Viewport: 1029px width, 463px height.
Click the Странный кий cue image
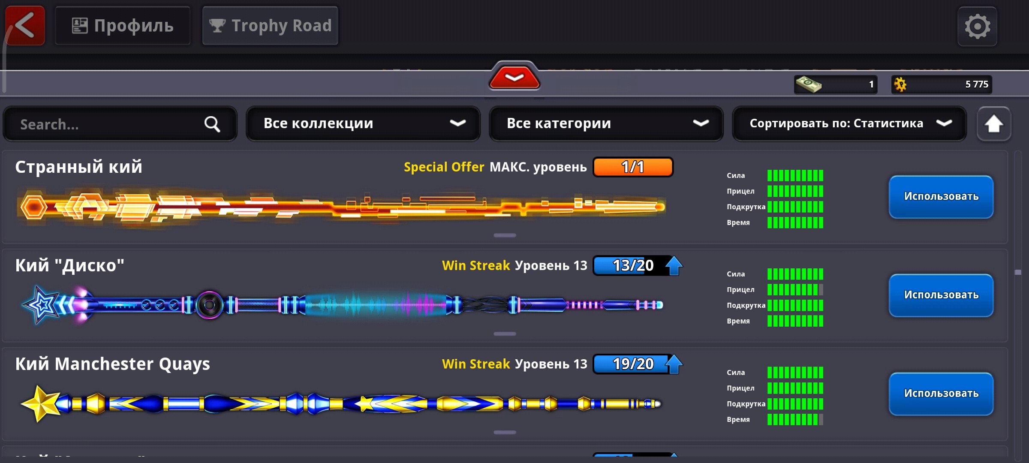pyautogui.click(x=341, y=207)
